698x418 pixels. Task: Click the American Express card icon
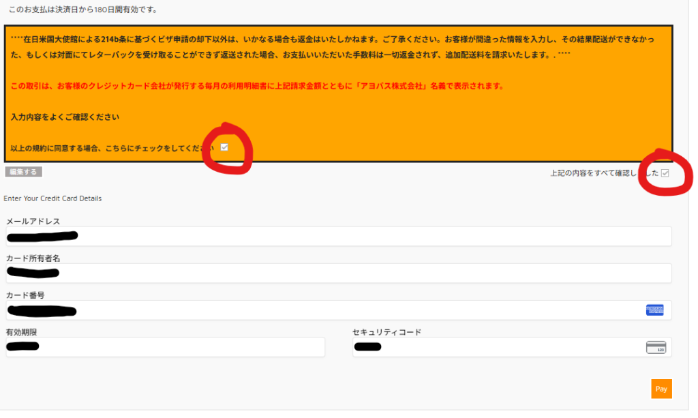coord(654,310)
